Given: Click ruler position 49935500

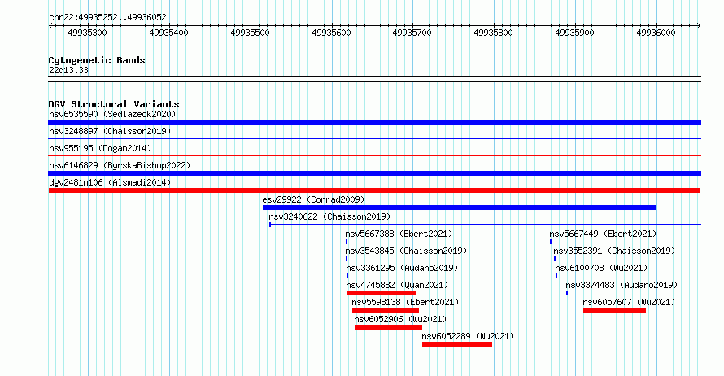Looking at the screenshot, I should [251, 33].
